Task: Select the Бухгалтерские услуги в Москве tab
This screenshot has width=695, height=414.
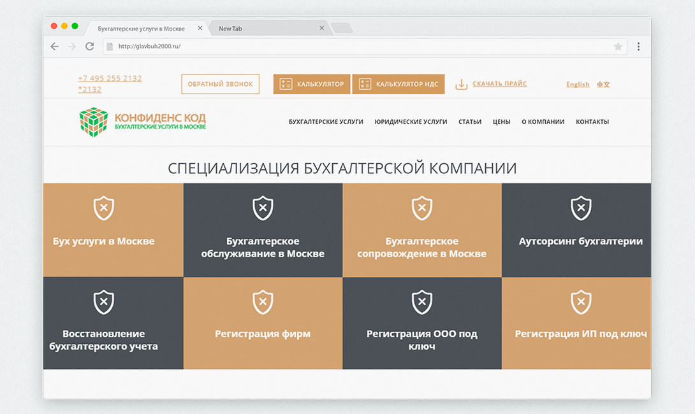Action: pyautogui.click(x=146, y=28)
